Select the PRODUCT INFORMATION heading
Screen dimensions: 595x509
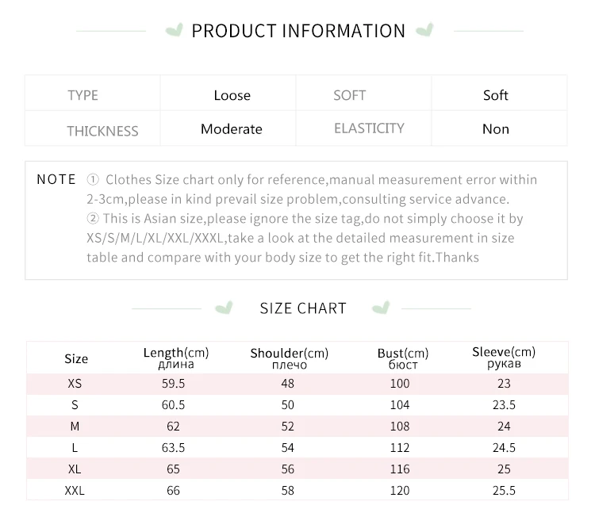[298, 31]
